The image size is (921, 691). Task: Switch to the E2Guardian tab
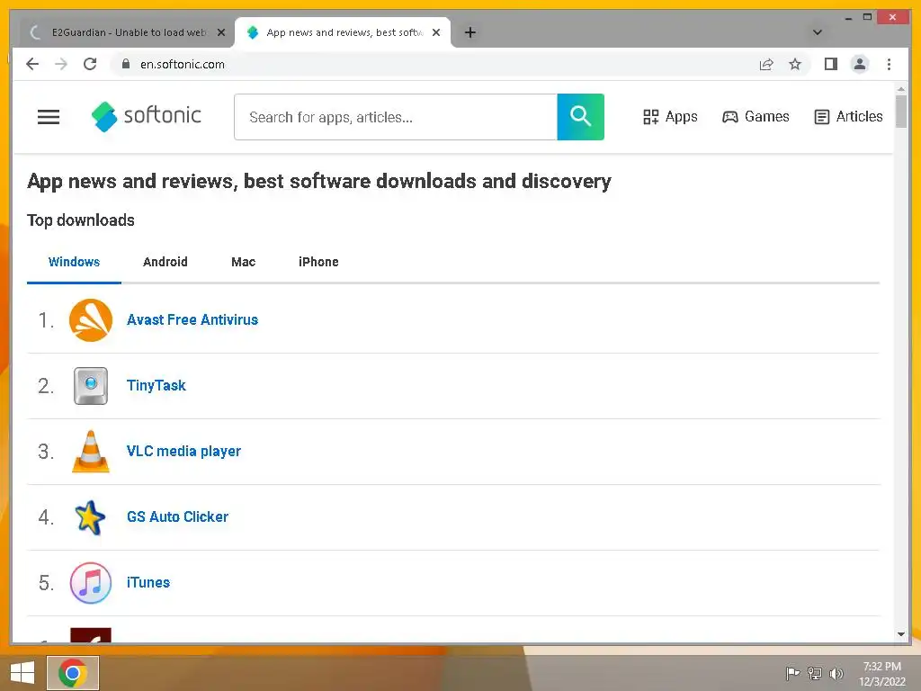pos(126,32)
